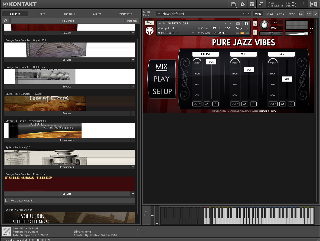
Task: Switch to the Automation tab
Action: [x=125, y=14]
